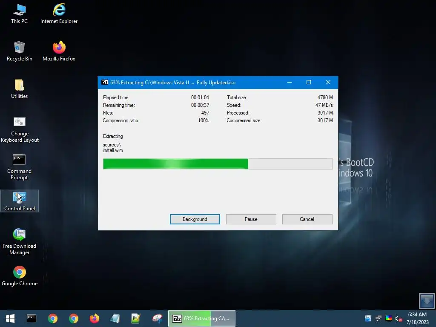
Task: Click Compression ratio value 100%
Action: pos(204,120)
